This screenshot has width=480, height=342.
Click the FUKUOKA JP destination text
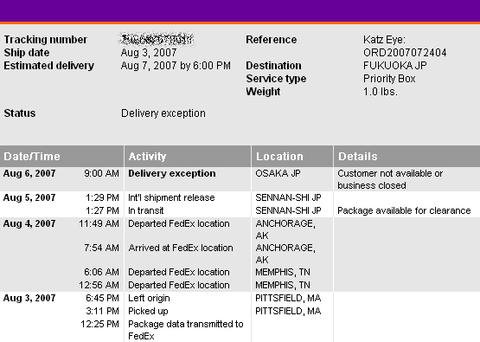click(395, 66)
